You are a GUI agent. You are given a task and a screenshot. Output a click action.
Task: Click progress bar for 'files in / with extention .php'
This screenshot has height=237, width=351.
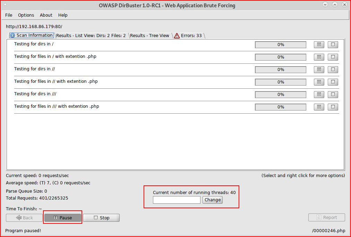point(281,57)
